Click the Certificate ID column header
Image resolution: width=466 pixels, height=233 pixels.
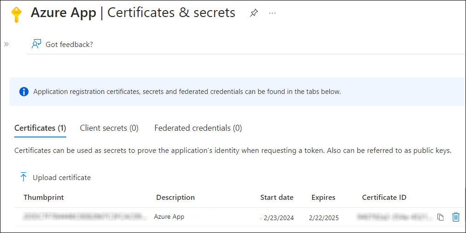pyautogui.click(x=384, y=198)
